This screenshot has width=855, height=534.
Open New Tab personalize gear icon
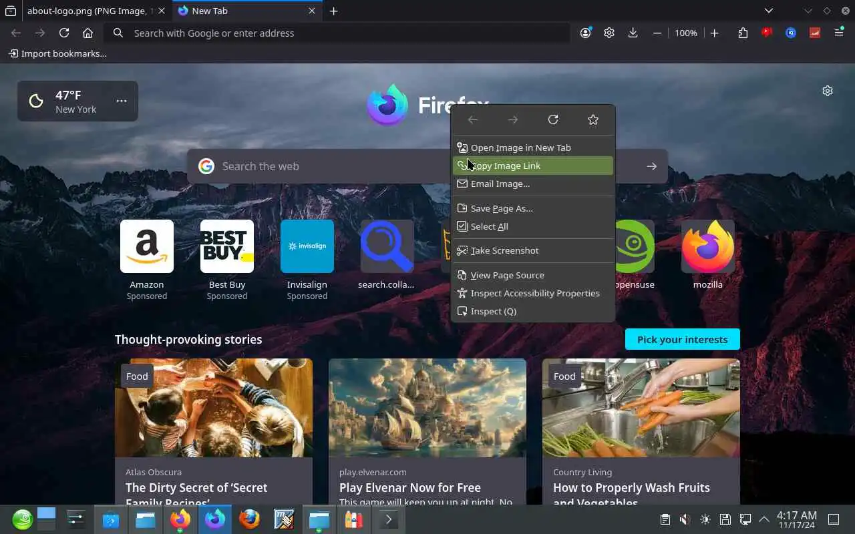[x=828, y=91]
